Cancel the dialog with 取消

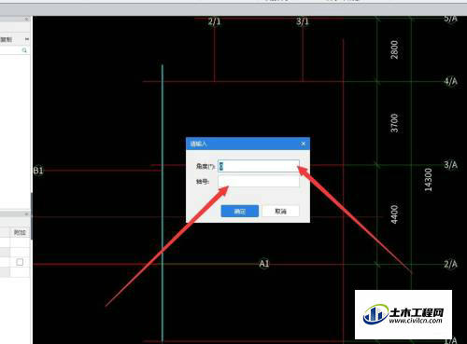point(280,212)
